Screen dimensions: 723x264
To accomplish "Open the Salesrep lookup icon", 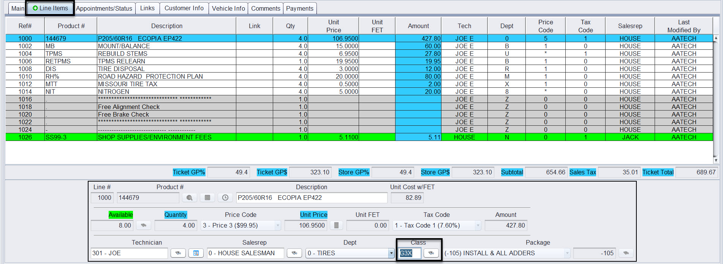I will (x=294, y=253).
